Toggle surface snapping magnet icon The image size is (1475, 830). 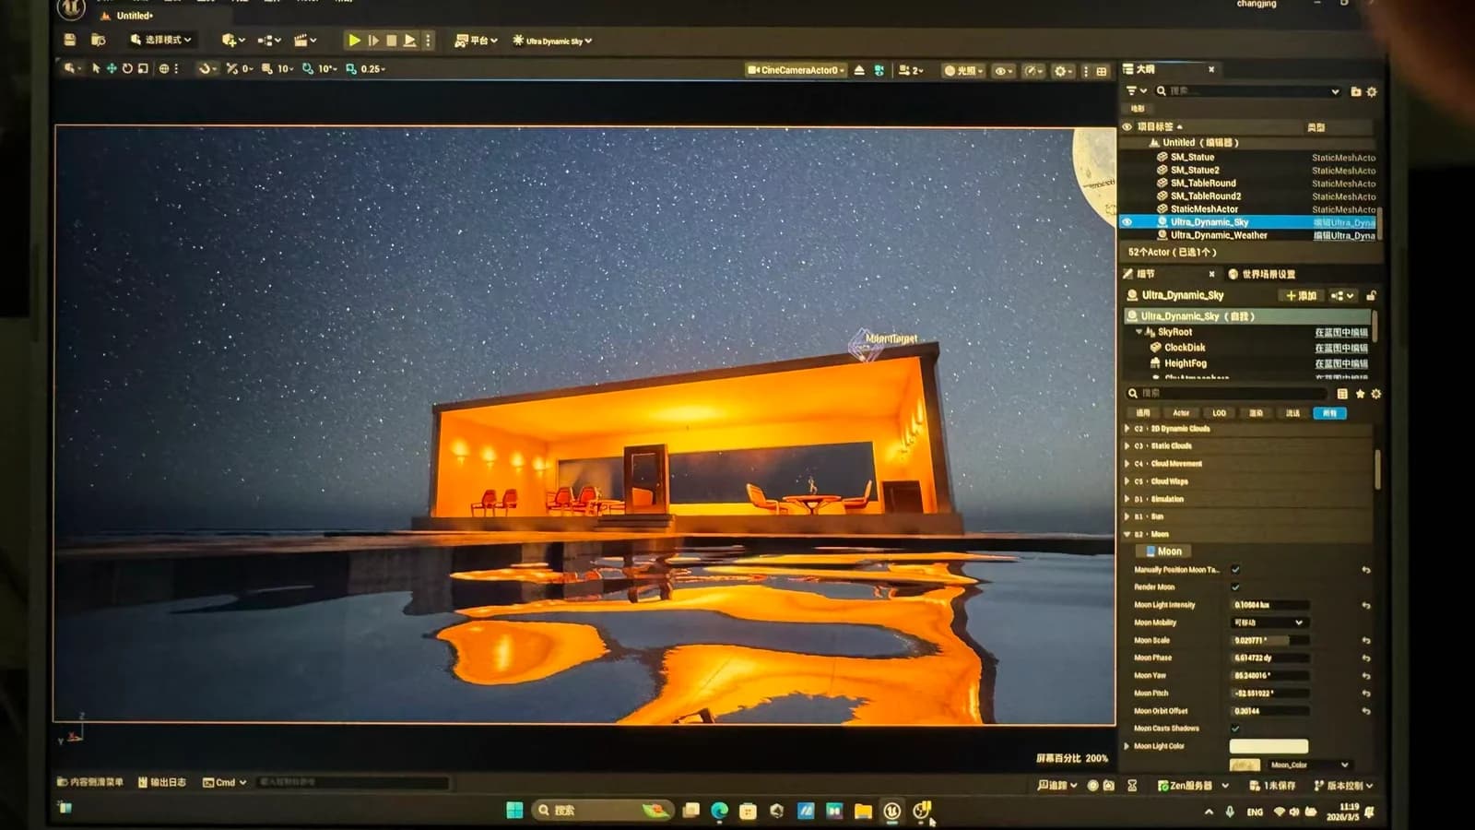[206, 69]
